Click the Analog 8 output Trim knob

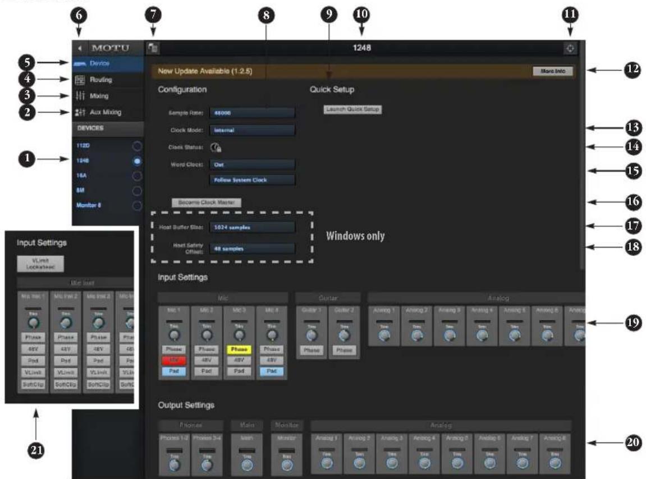(x=555, y=464)
